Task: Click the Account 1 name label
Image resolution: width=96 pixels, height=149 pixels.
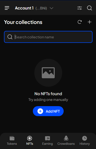Action: click(x=24, y=8)
